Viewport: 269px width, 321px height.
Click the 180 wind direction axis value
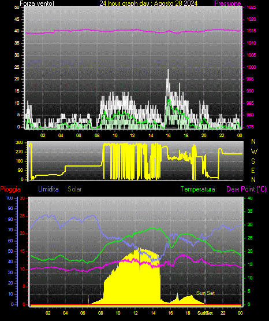[19, 161]
